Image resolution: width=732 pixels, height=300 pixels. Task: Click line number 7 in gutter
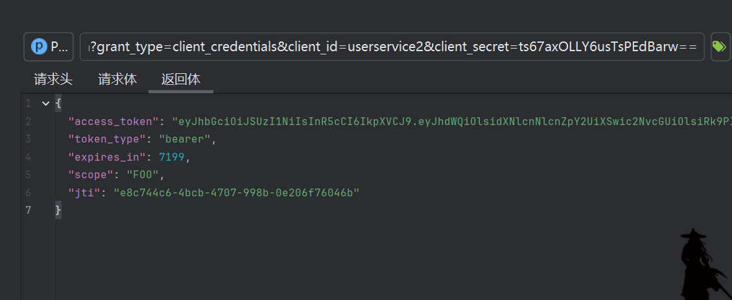[27, 210]
